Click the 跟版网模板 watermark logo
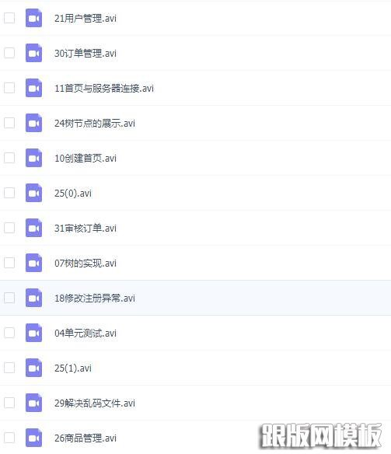 [321, 435]
